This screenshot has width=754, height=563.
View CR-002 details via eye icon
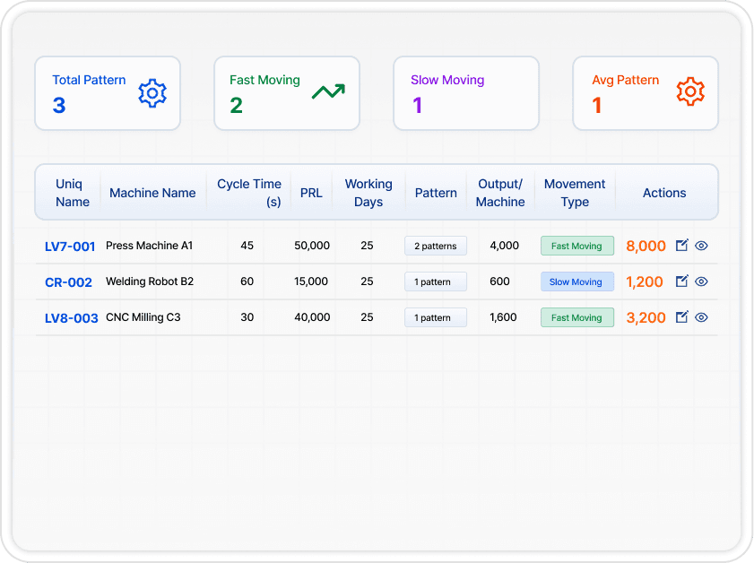click(702, 281)
